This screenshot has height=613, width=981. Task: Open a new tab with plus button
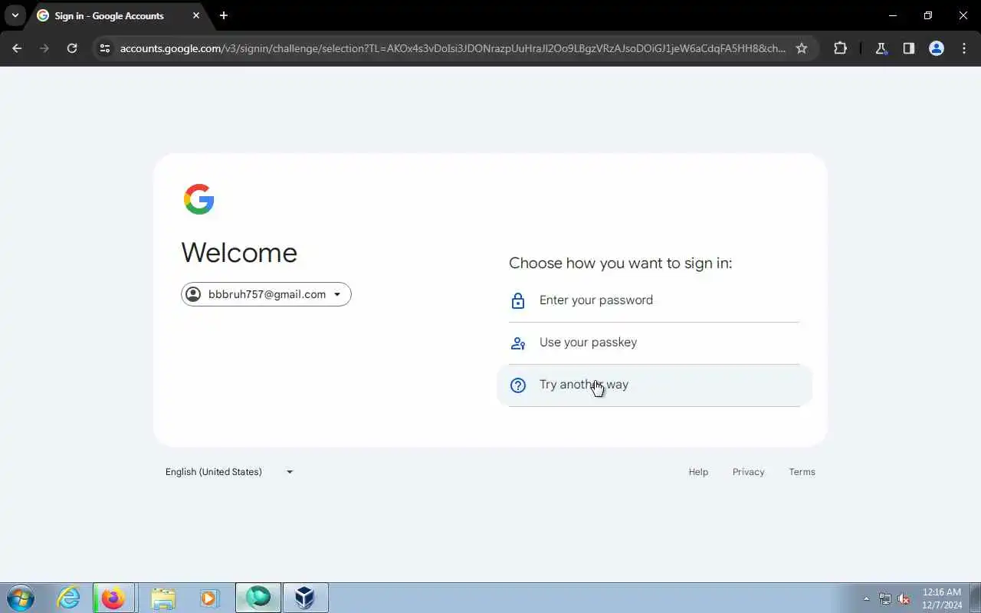click(x=224, y=15)
